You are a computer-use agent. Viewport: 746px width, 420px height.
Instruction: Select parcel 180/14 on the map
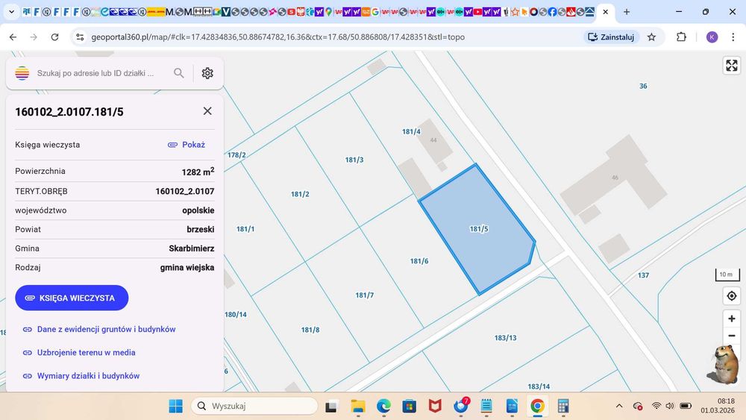236,314
